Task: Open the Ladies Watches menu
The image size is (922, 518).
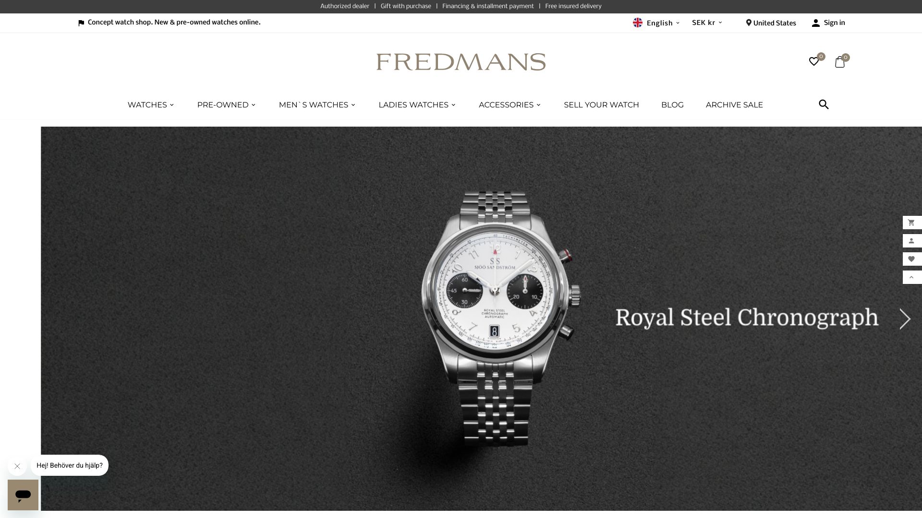Action: tap(417, 105)
